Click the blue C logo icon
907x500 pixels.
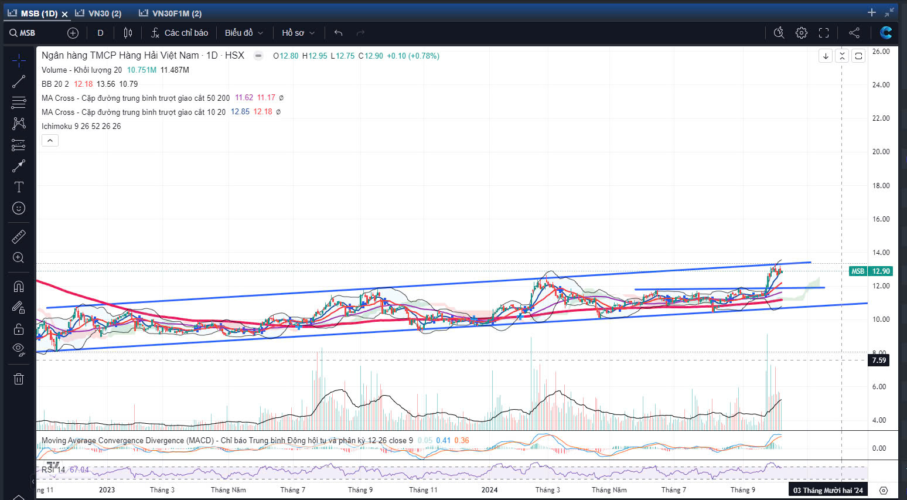(x=886, y=33)
